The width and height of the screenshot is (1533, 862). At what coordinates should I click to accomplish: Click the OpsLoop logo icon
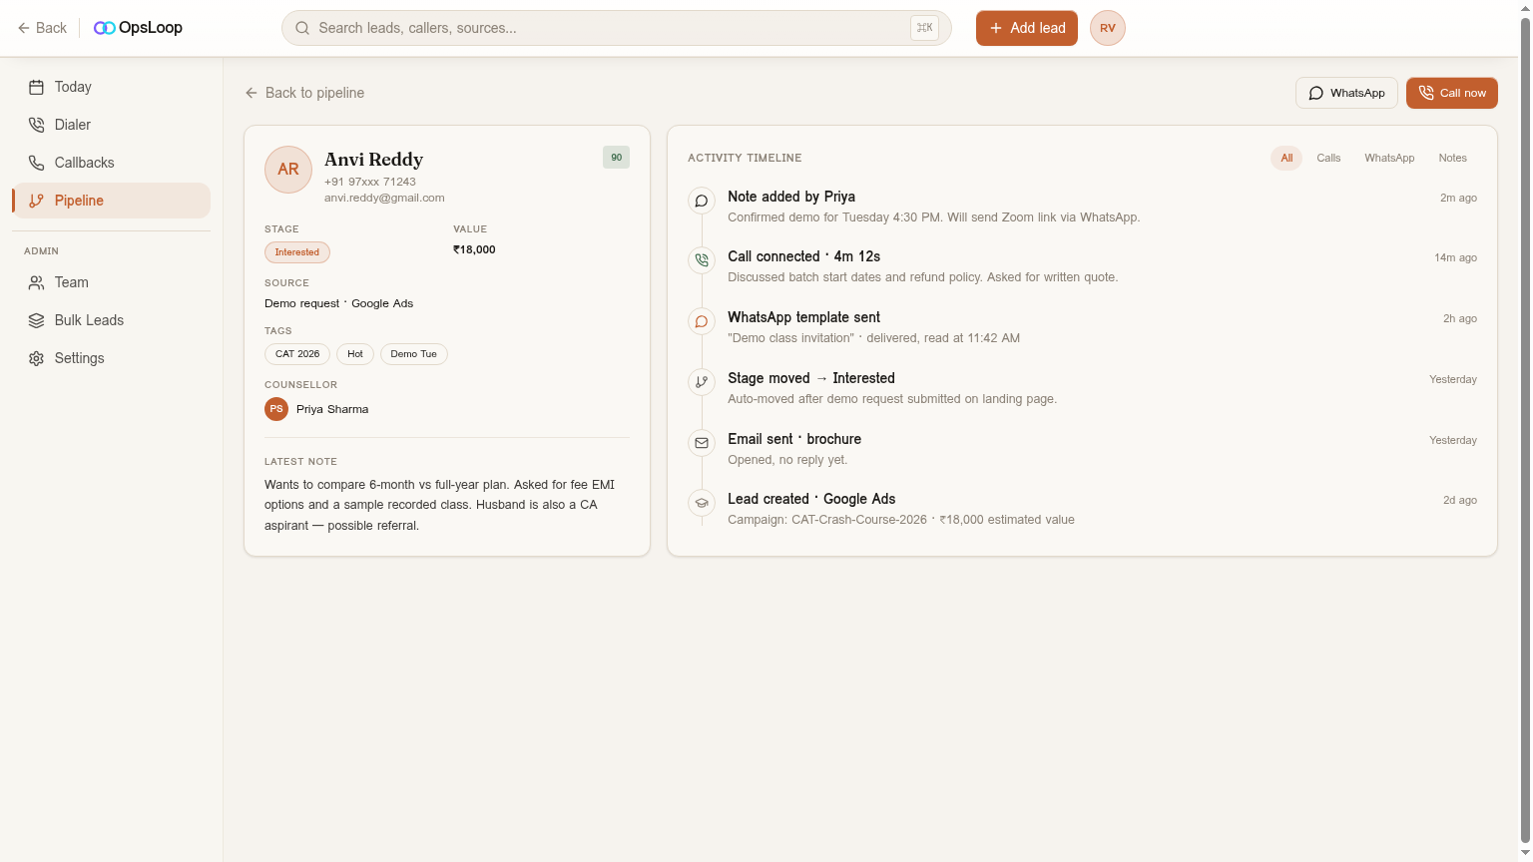click(104, 28)
